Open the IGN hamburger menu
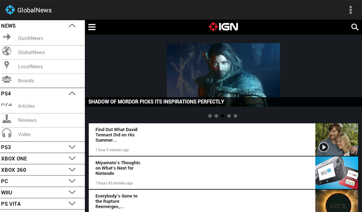Screen dimensions: 362x212 [x=92, y=27]
